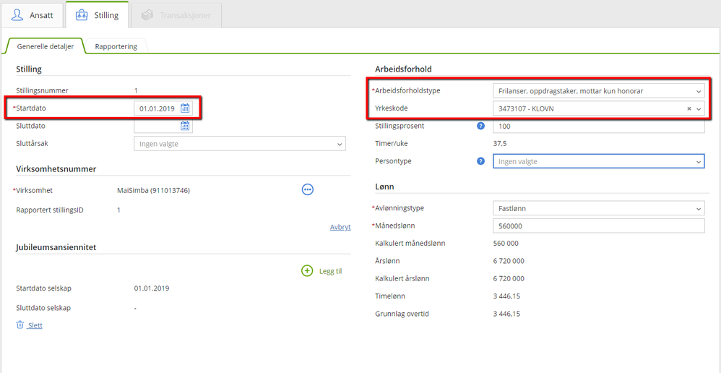Click the Legg til link text

pyautogui.click(x=330, y=271)
